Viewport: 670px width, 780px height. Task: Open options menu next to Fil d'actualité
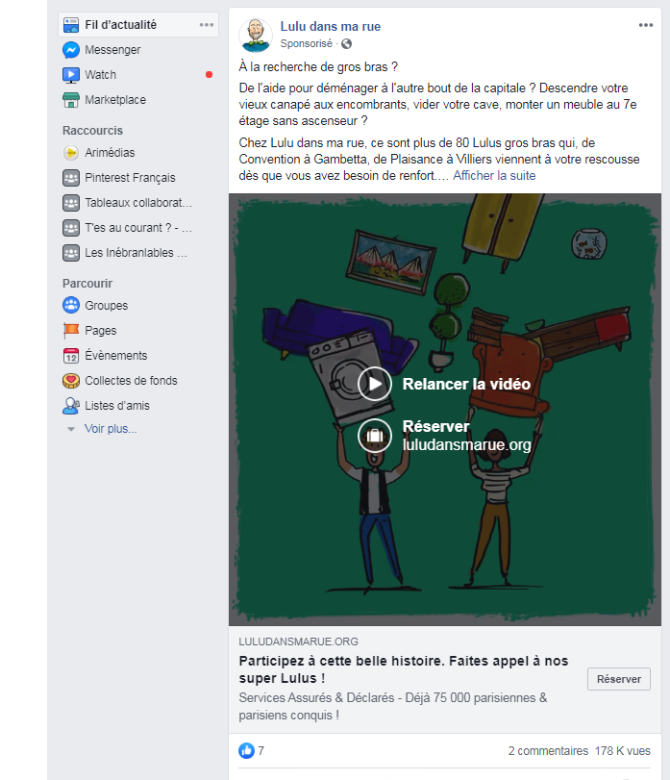pyautogui.click(x=207, y=25)
